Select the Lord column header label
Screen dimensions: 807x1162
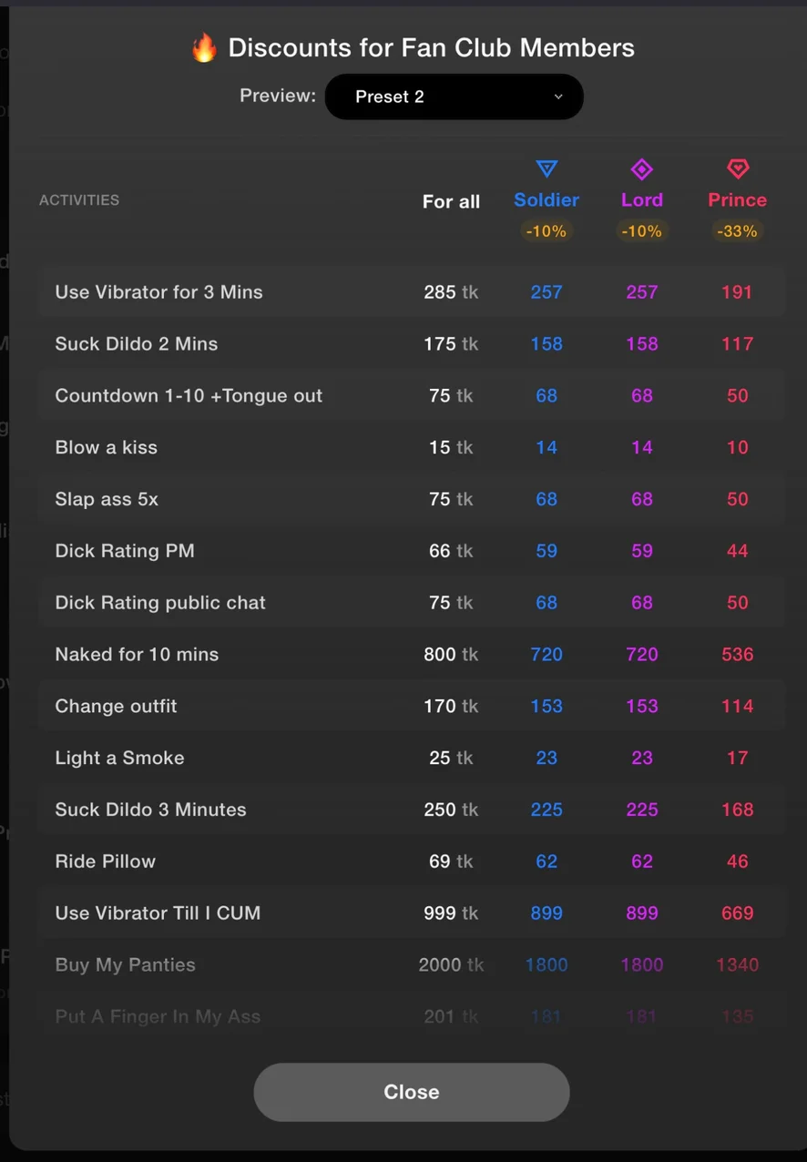click(x=642, y=200)
